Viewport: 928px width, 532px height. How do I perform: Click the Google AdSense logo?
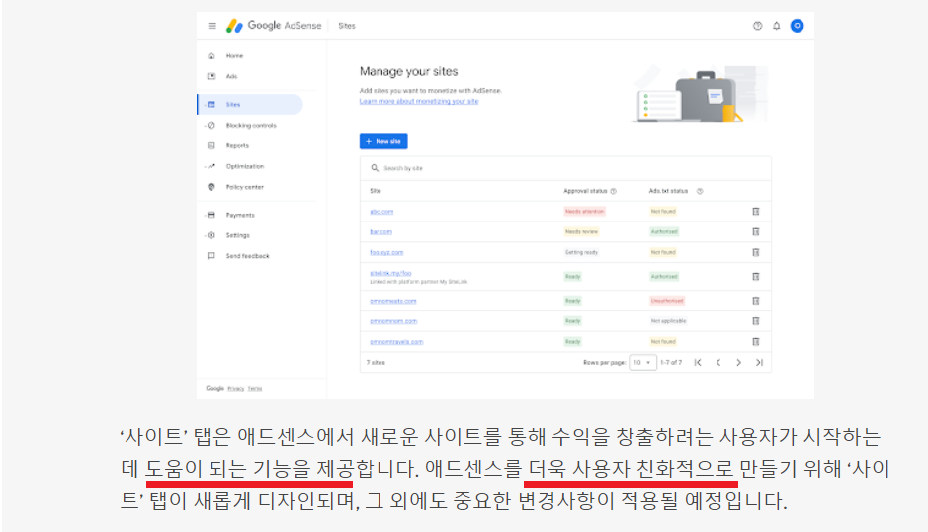tap(274, 26)
